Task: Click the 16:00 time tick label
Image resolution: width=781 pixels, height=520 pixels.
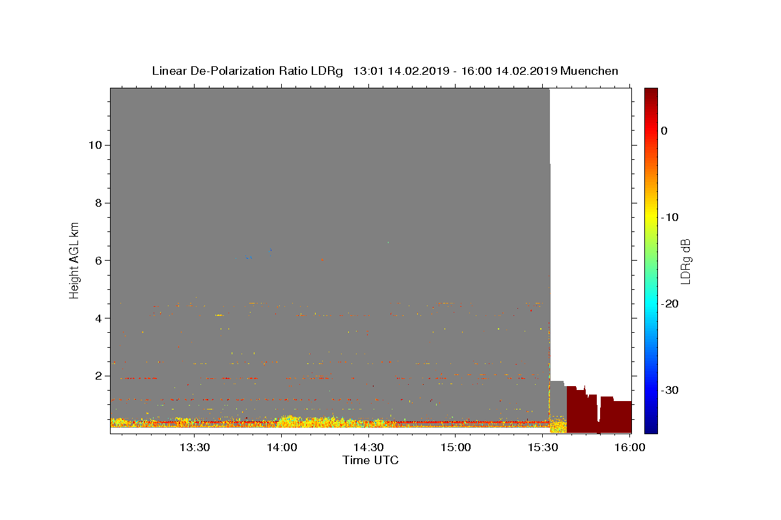Action: 630,447
